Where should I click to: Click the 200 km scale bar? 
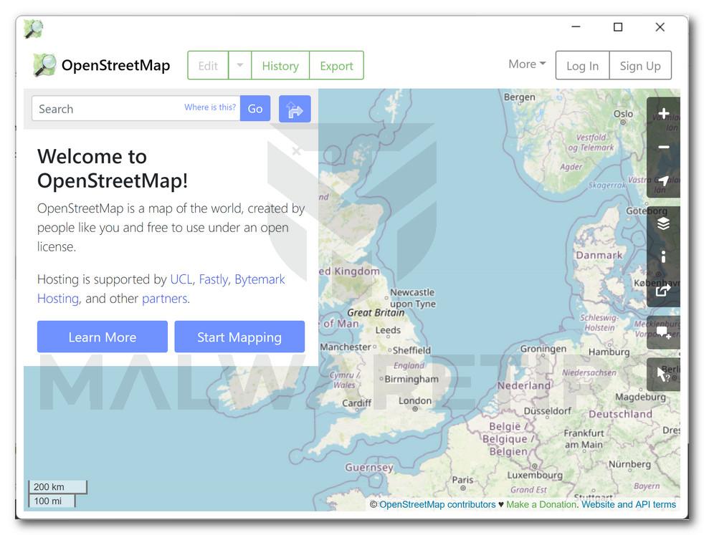[x=57, y=486]
